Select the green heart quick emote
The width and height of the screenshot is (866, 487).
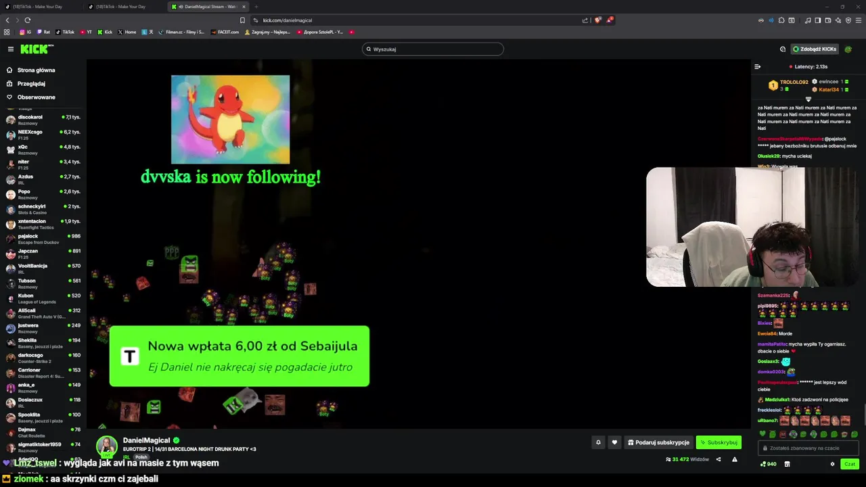point(762,434)
